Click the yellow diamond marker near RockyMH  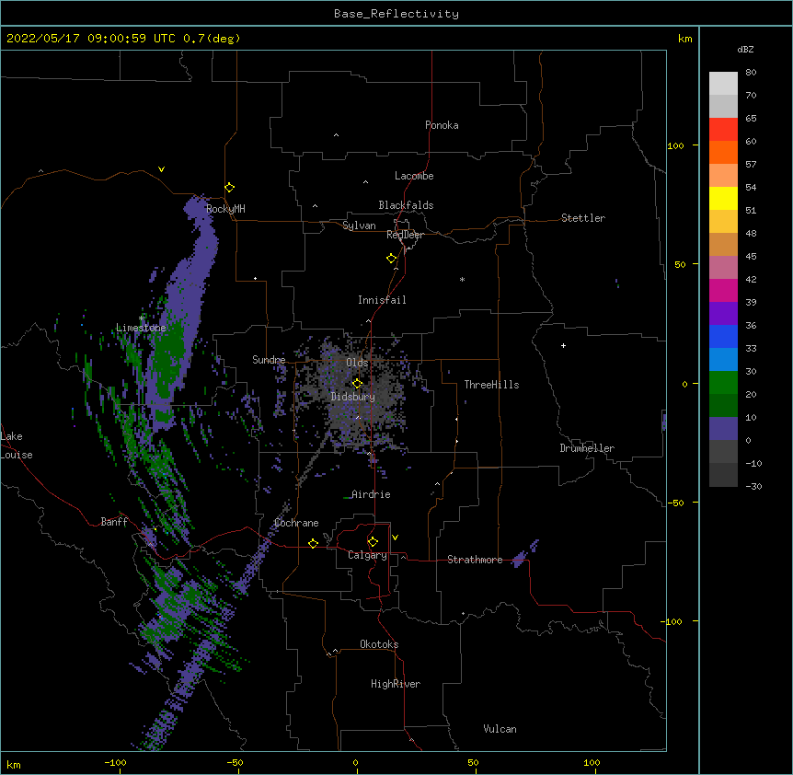click(229, 187)
